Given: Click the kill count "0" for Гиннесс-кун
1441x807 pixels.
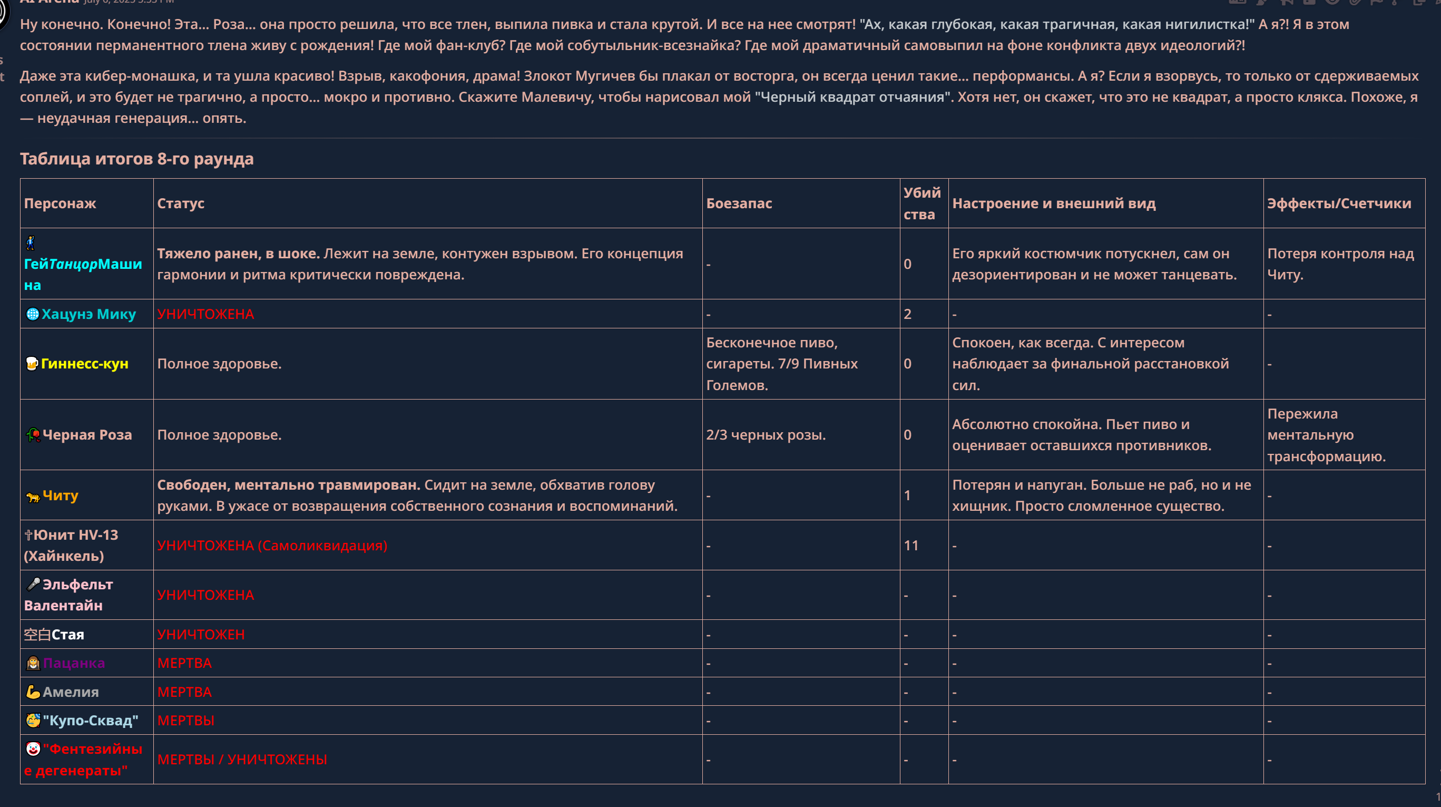Looking at the screenshot, I should (907, 364).
